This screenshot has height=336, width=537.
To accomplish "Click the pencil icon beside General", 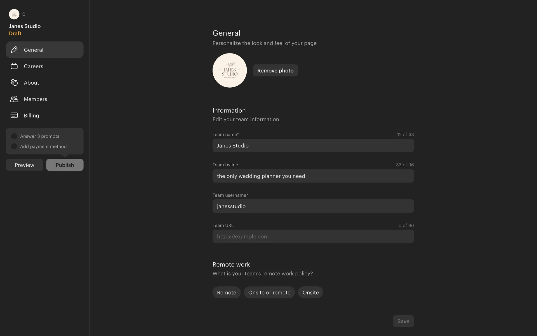I will (14, 50).
